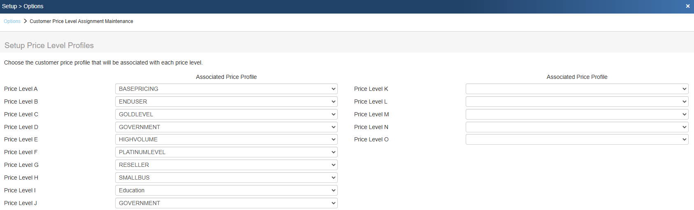
Task: Open the Price Level A profile dropdown
Action: coord(226,89)
